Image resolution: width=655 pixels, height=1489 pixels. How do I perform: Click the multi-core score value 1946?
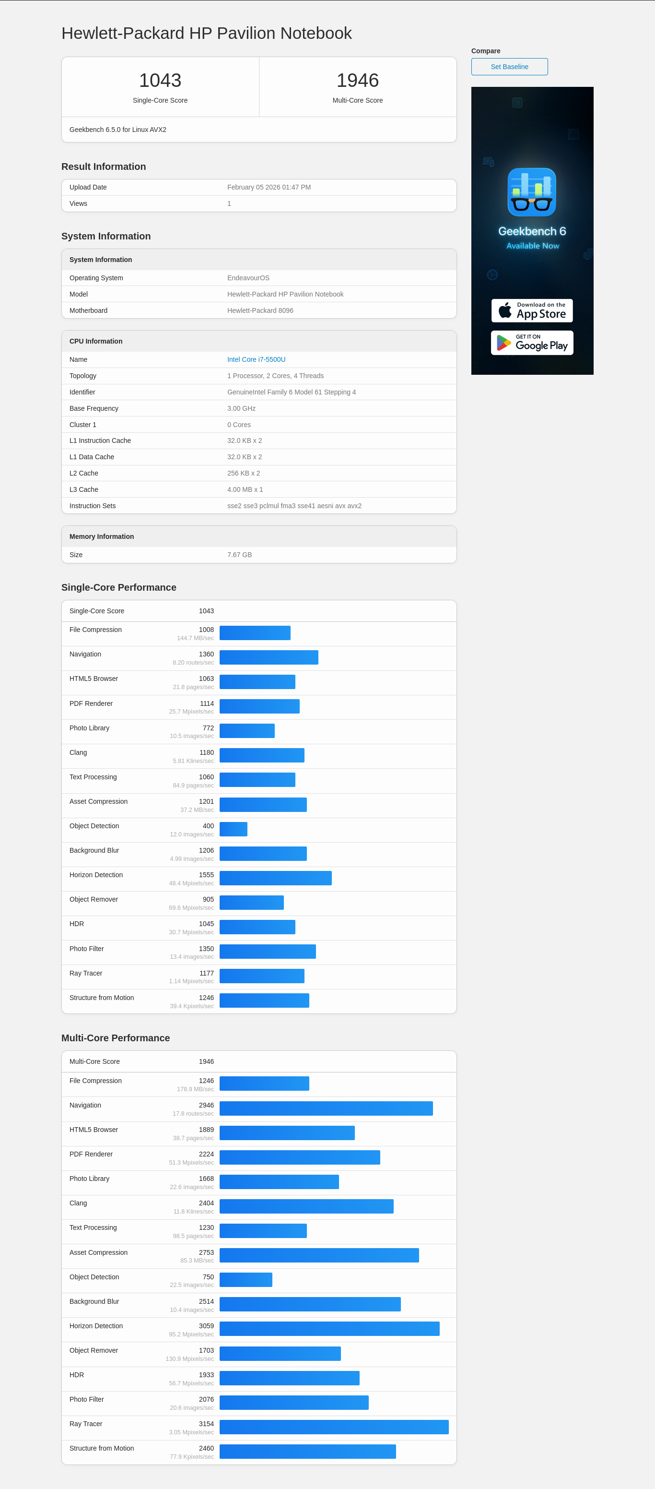click(357, 80)
